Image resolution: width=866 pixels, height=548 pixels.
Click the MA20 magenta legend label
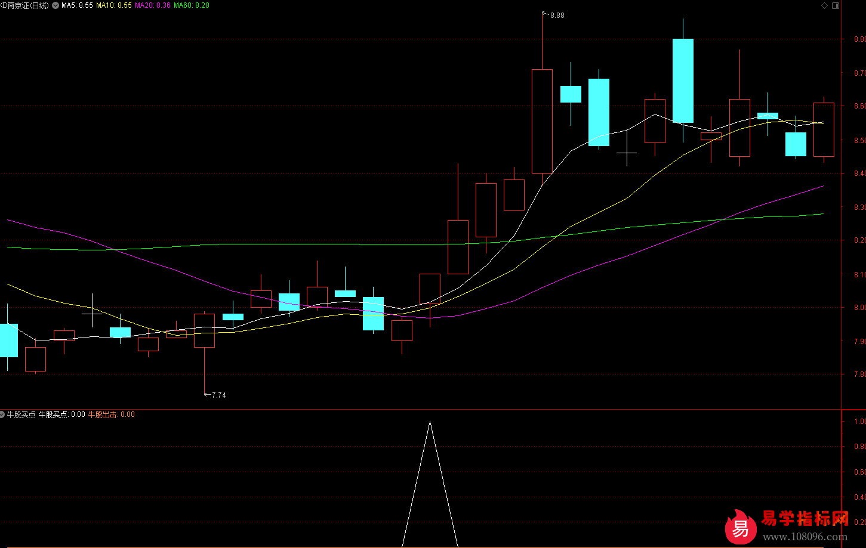[152, 5]
